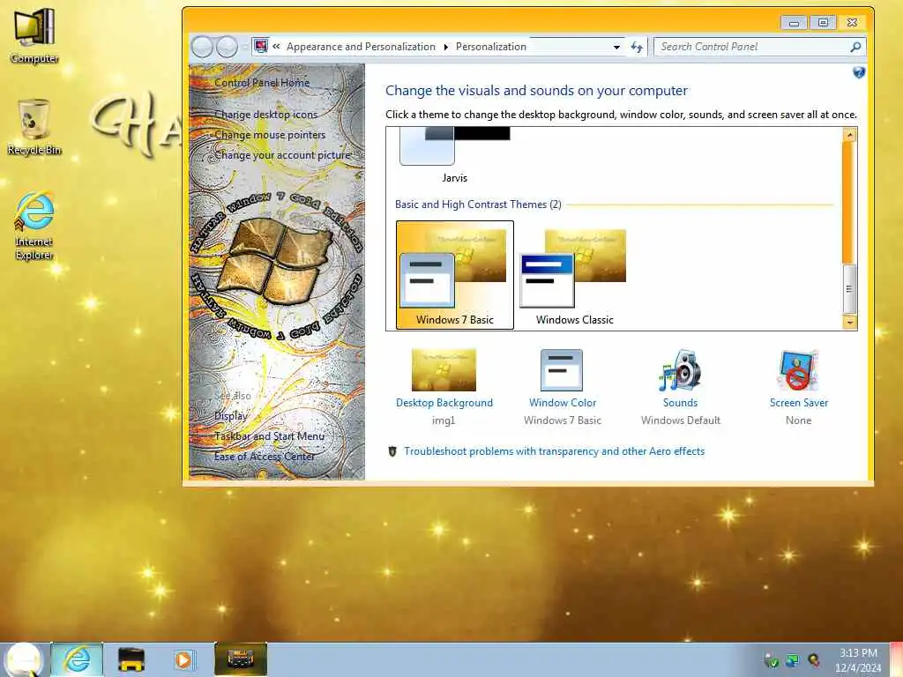Click the search magnifier icon
The height and width of the screenshot is (677, 903).
click(855, 47)
